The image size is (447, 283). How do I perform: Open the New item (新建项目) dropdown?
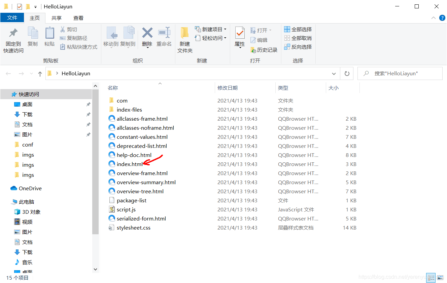click(x=211, y=29)
